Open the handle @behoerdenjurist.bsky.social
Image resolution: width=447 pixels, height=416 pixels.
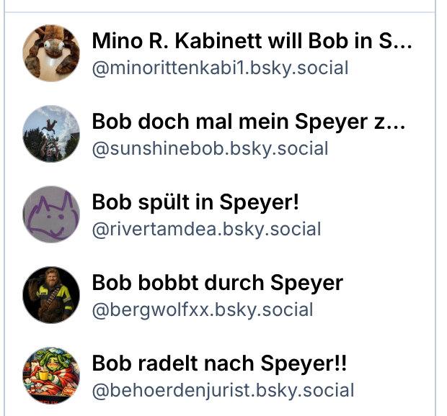[x=223, y=391]
